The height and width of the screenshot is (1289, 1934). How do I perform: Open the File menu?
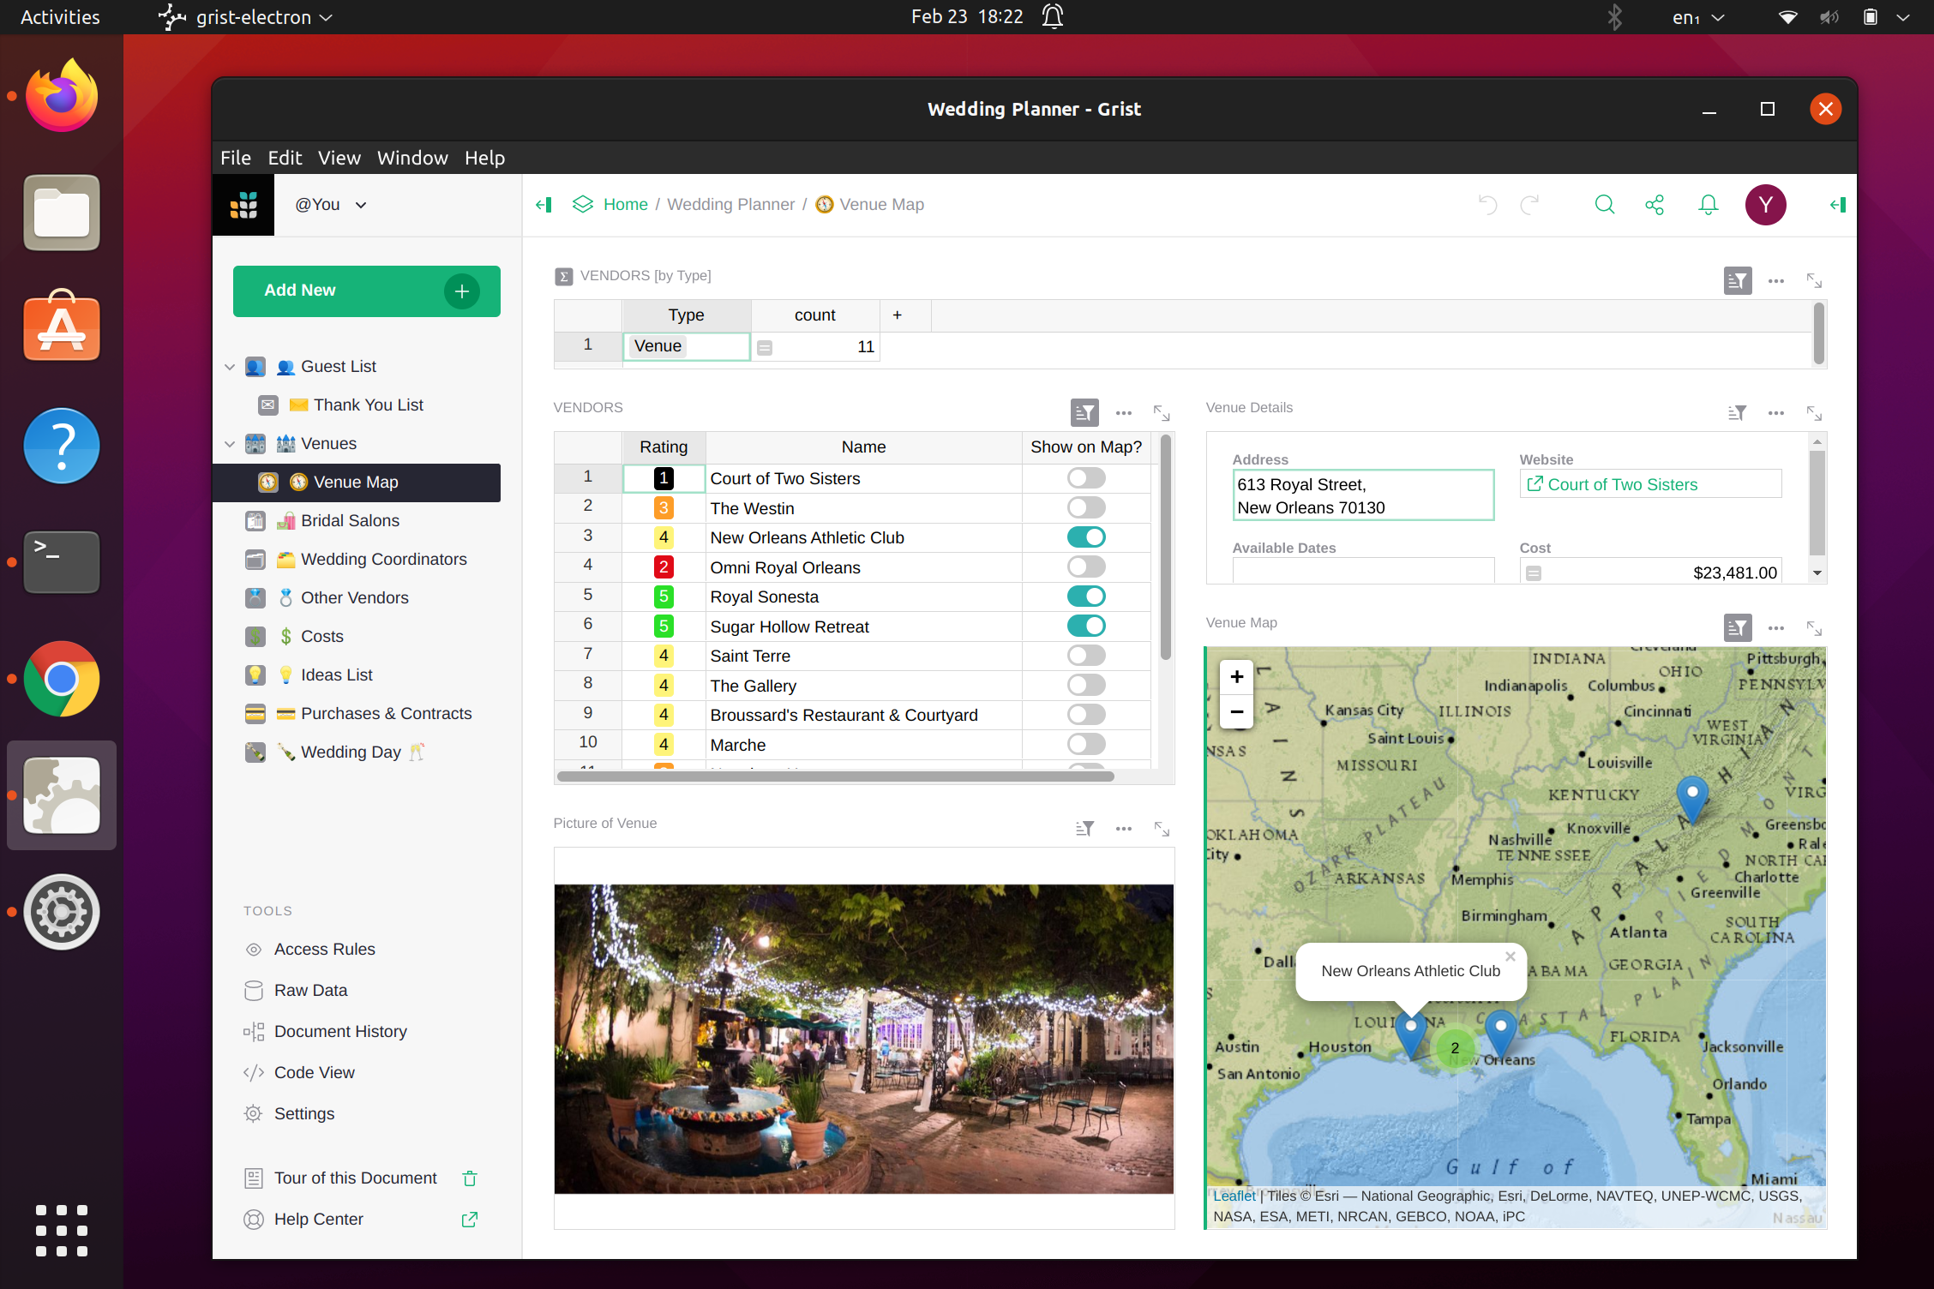[x=235, y=158]
